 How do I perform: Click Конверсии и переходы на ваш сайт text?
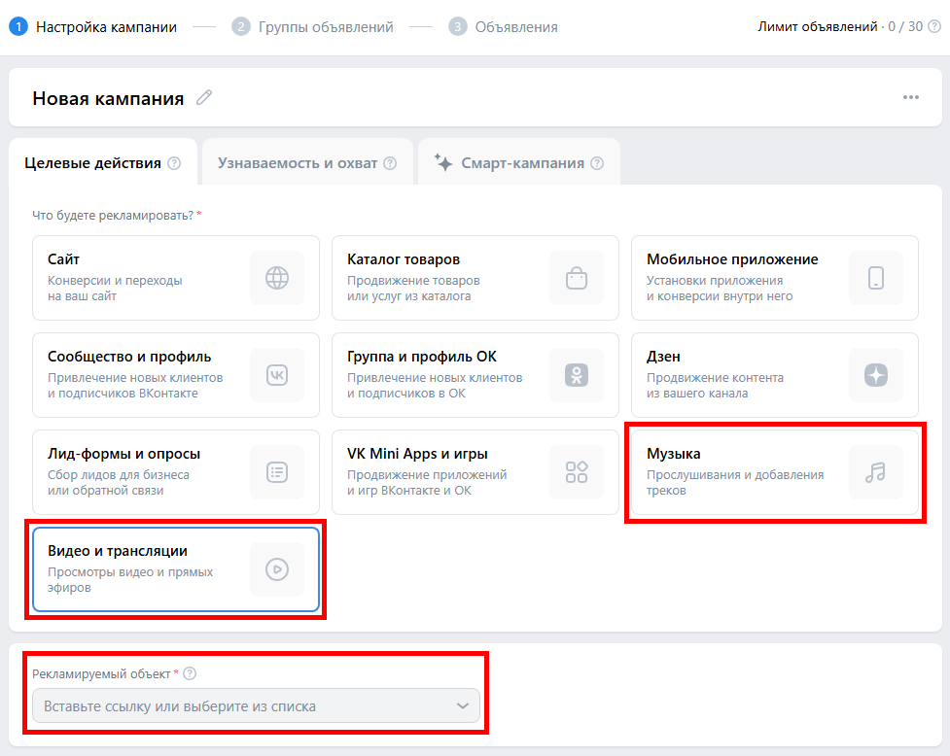pyautogui.click(x=115, y=288)
